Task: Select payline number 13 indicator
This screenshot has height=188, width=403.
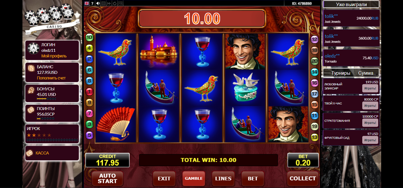Action: [314, 137]
